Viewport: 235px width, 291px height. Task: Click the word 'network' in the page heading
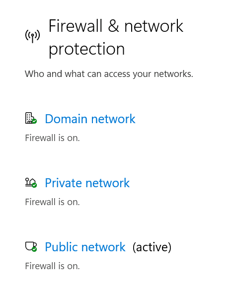(x=154, y=26)
